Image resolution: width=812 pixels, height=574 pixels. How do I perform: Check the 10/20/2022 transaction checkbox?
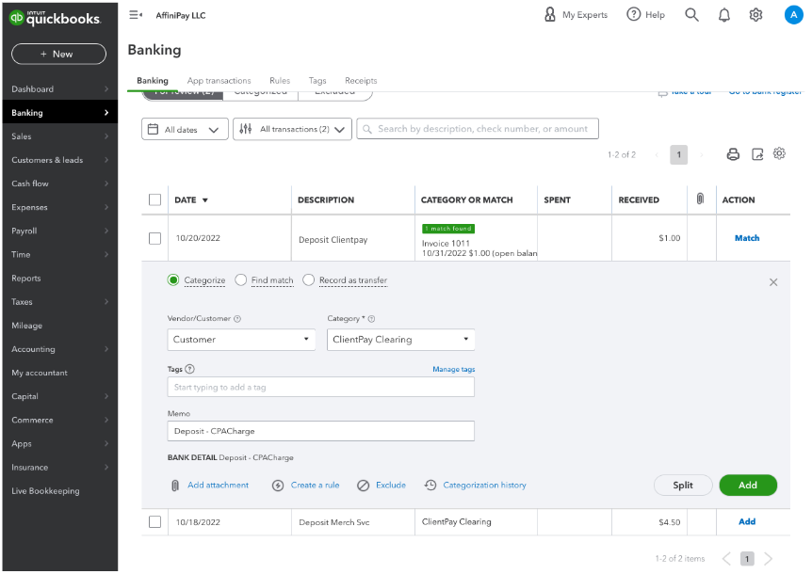point(154,238)
